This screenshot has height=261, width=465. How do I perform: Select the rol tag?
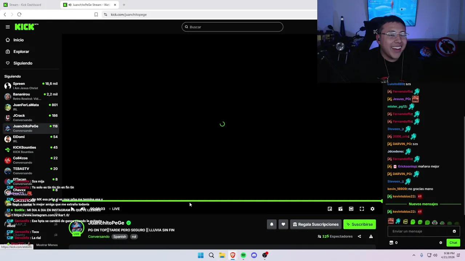(134, 237)
